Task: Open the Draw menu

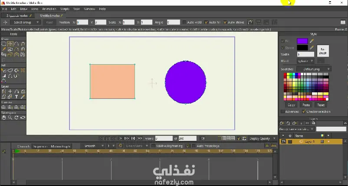Action: click(23, 9)
